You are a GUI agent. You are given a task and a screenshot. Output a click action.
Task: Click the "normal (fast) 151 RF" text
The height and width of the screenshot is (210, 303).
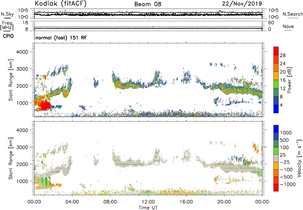click(x=61, y=38)
